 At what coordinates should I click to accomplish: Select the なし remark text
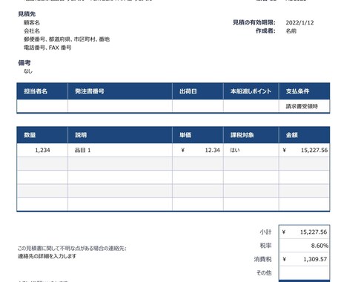[28, 71]
